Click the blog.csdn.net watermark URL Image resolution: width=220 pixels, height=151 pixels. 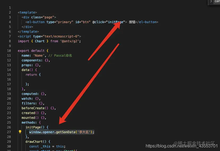pyautogui.click(x=182, y=146)
